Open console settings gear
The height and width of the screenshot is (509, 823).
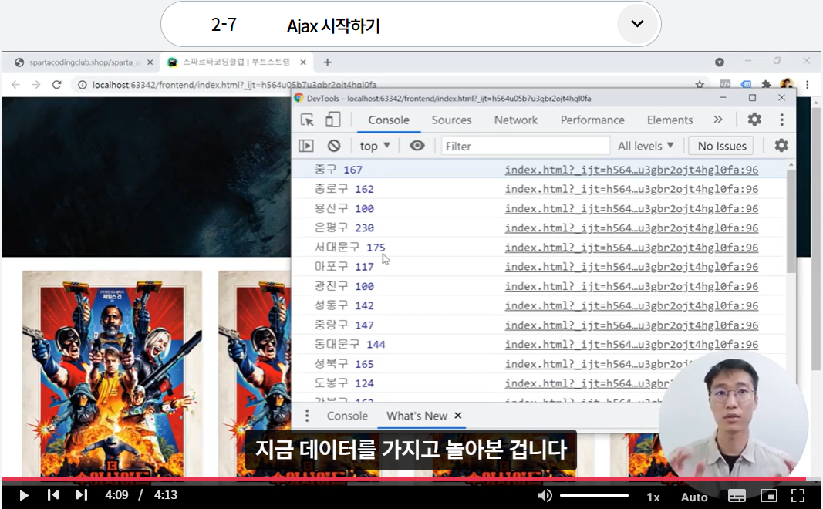pos(781,145)
